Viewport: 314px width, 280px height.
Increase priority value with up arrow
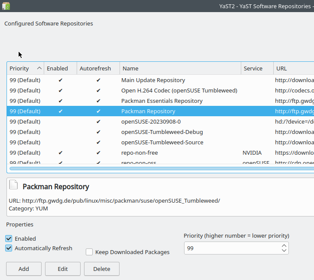pos(284,245)
